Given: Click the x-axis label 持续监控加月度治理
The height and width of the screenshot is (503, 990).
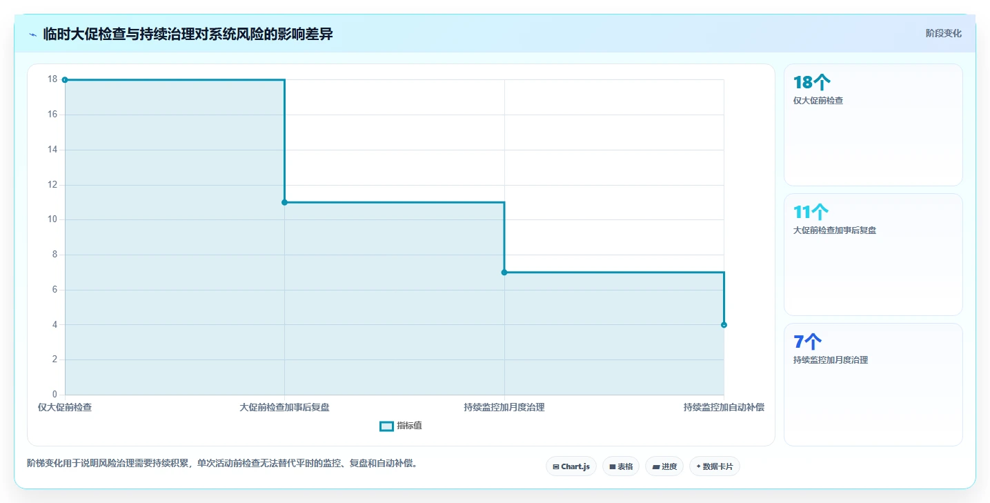Looking at the screenshot, I should 504,407.
